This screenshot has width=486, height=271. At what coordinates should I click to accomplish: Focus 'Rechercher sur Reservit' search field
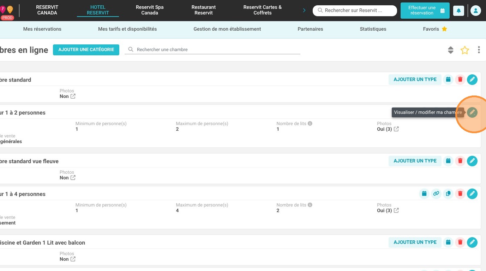[355, 11]
